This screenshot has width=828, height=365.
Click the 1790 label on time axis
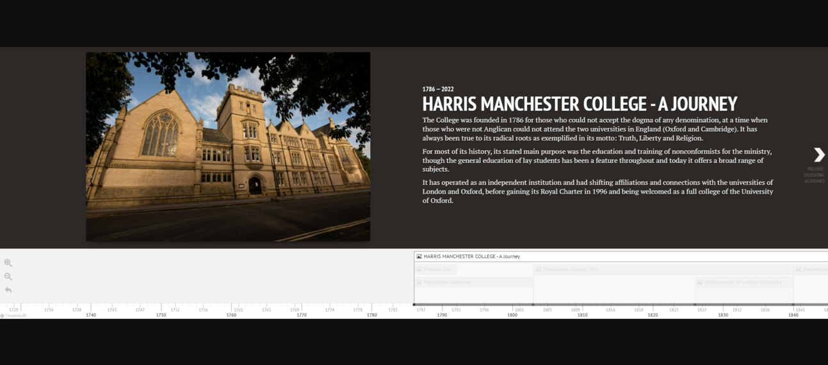coord(442,315)
